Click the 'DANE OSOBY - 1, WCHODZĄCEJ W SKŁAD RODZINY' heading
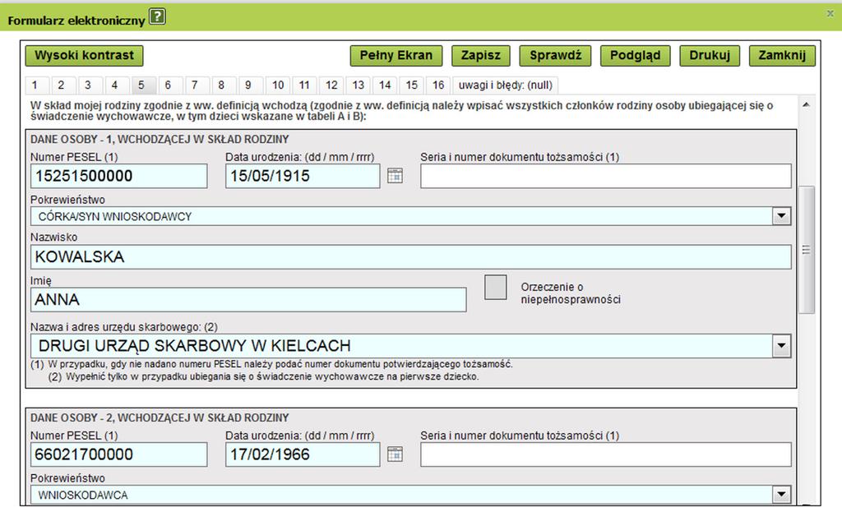 (x=160, y=140)
